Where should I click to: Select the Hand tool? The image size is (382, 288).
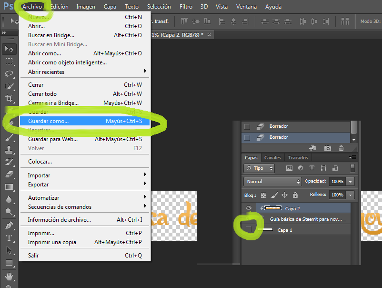point(9,277)
